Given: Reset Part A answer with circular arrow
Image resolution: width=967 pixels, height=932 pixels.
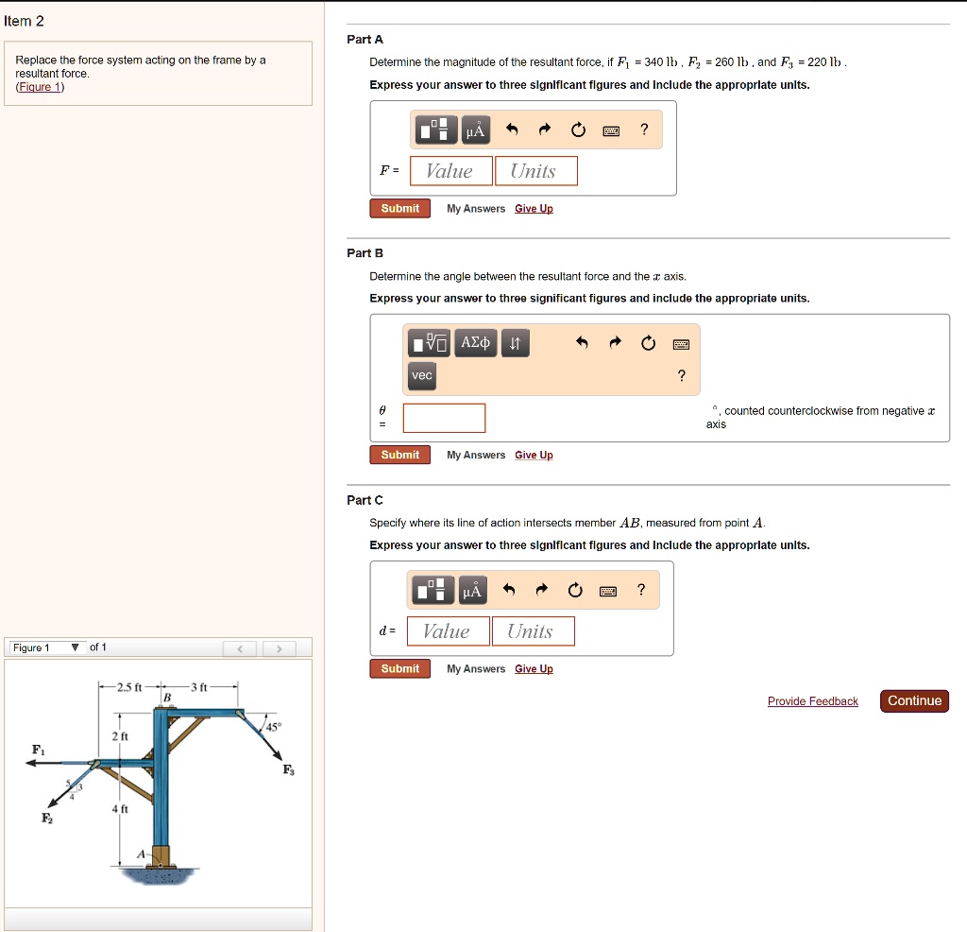Looking at the screenshot, I should coord(578,129).
